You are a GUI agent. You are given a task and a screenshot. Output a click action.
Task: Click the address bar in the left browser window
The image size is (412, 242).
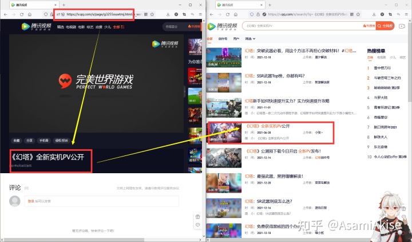coord(98,14)
